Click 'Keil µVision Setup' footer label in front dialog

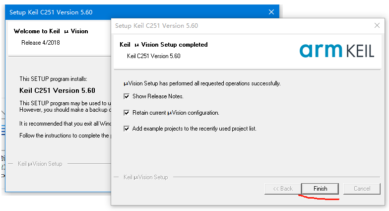point(146,177)
